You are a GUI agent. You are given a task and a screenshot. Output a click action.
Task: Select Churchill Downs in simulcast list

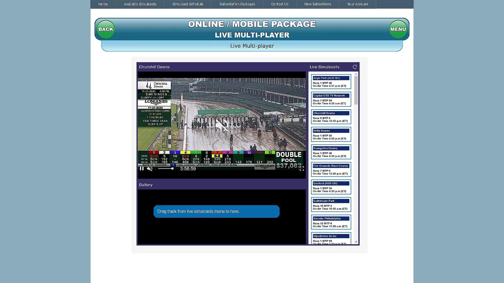pos(331,117)
